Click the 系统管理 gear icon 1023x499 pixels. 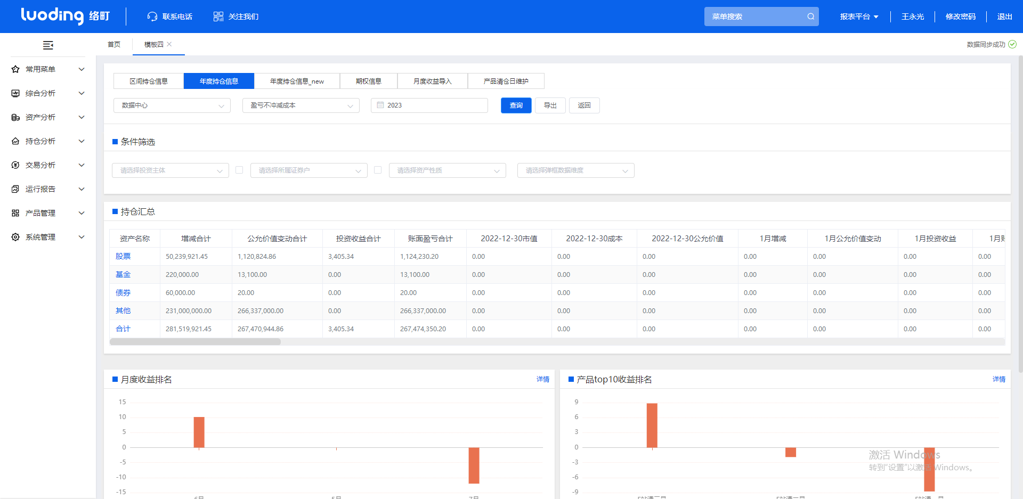[x=15, y=237]
